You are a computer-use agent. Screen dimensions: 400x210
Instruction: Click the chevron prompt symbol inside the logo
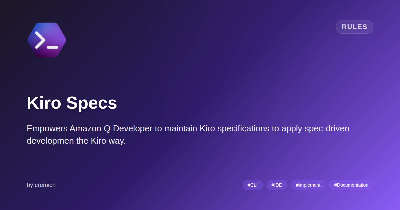pyautogui.click(x=40, y=40)
